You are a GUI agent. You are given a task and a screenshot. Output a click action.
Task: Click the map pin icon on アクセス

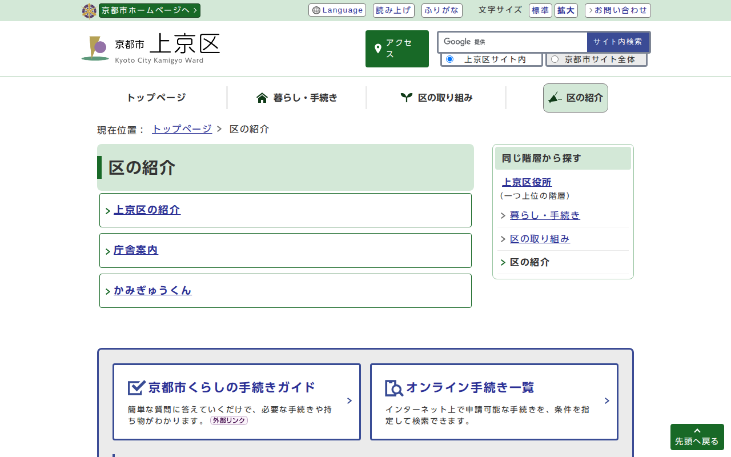[377, 49]
